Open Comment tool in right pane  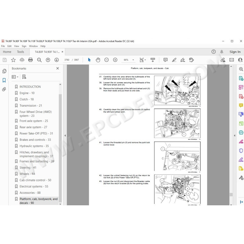241,105
